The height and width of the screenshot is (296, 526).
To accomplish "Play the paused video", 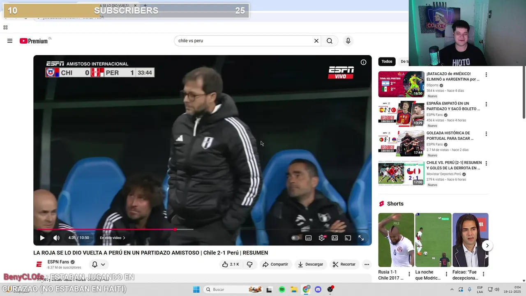I will tap(42, 238).
